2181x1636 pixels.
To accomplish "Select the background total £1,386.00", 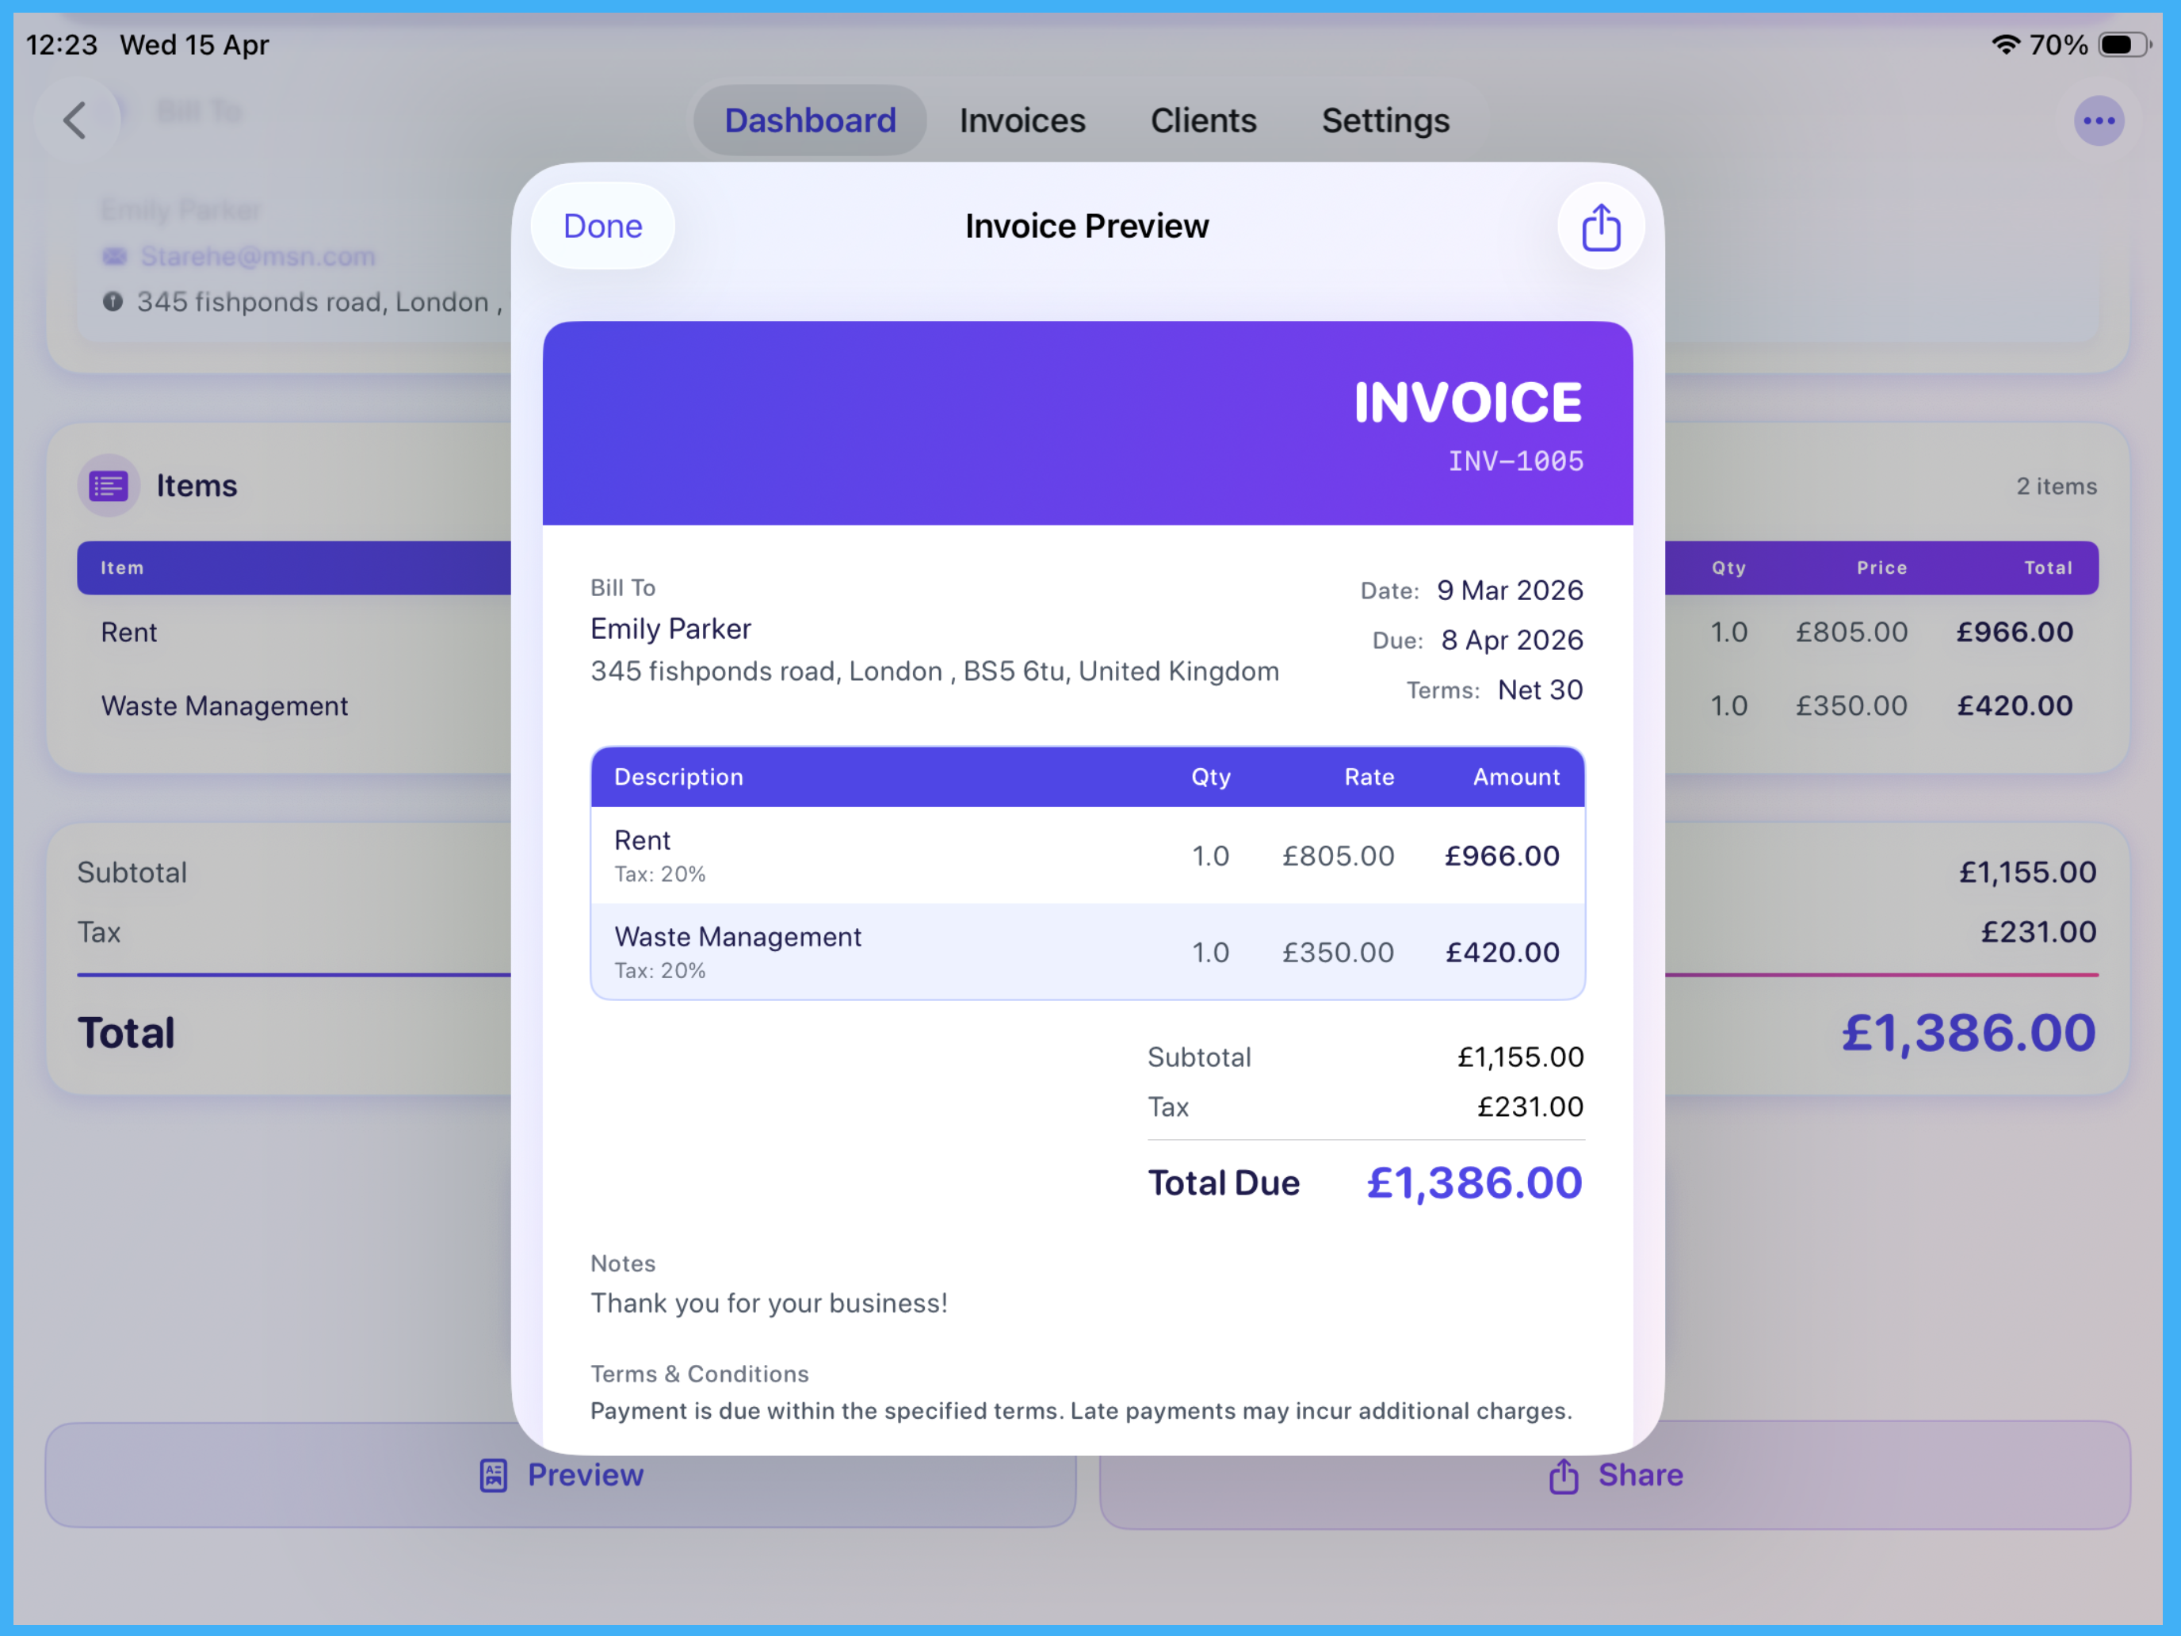I will click(x=1968, y=1033).
